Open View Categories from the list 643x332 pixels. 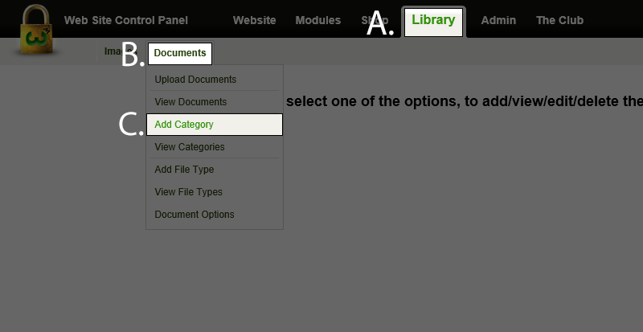point(190,147)
